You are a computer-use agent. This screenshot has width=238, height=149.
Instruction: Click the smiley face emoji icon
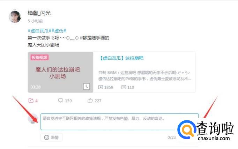tap(46, 137)
